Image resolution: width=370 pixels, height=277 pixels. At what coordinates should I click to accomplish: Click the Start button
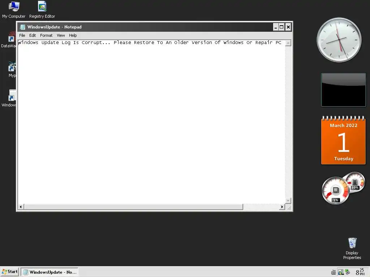coord(10,272)
